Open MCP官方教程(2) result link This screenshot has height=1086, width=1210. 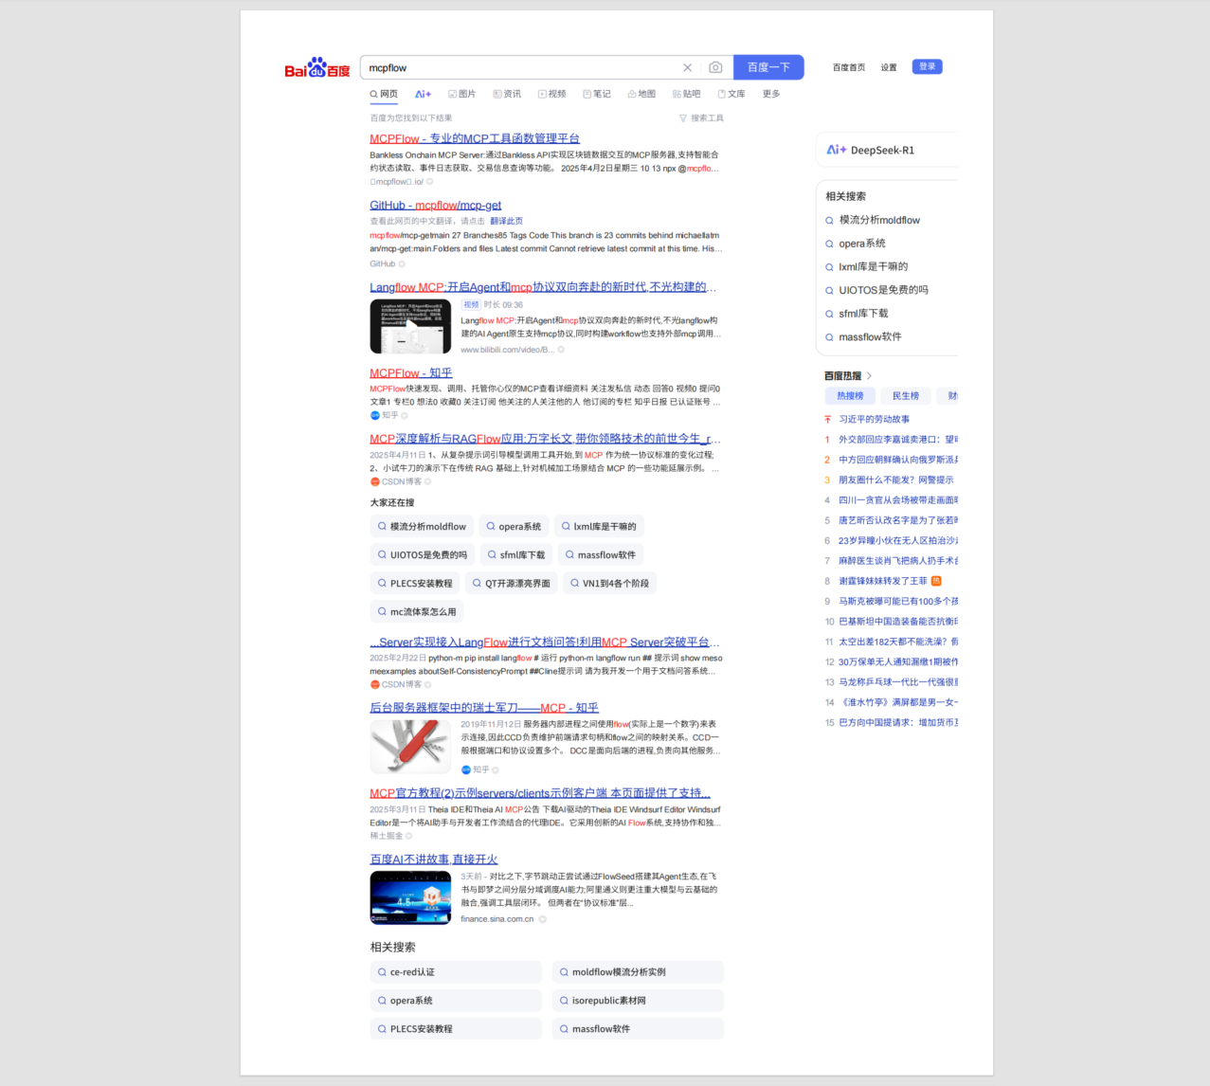540,793
